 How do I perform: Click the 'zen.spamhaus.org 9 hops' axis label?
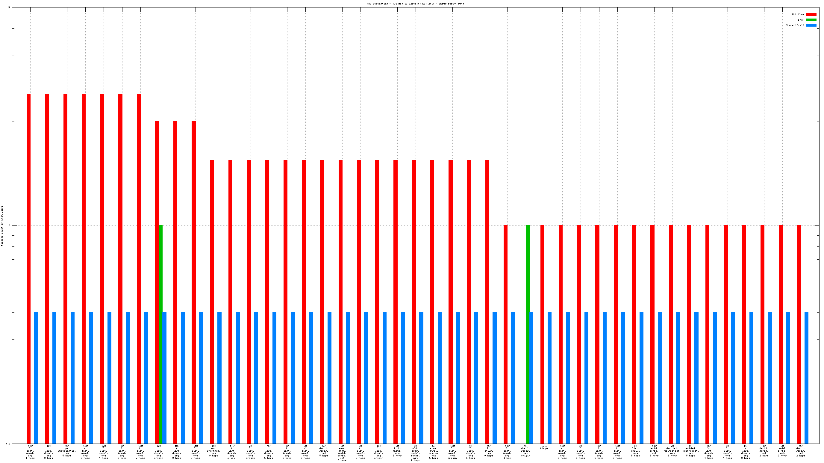click(214, 451)
